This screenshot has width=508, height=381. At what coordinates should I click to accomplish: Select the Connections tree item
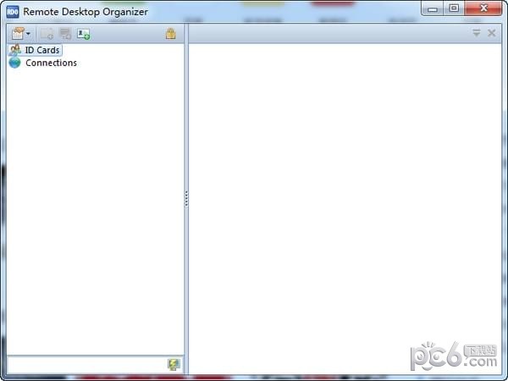pos(43,63)
